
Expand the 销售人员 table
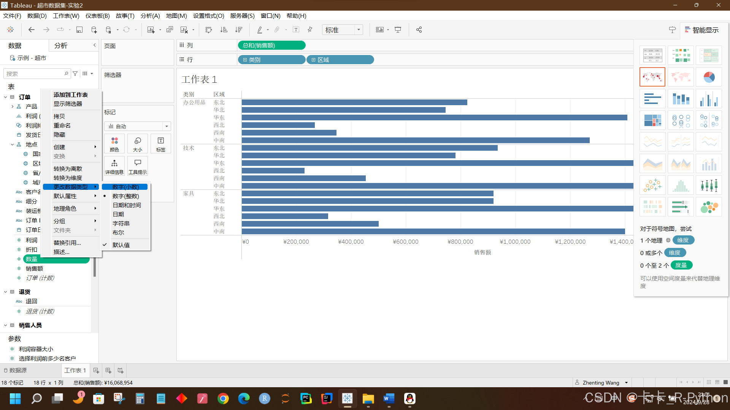pyautogui.click(x=6, y=325)
